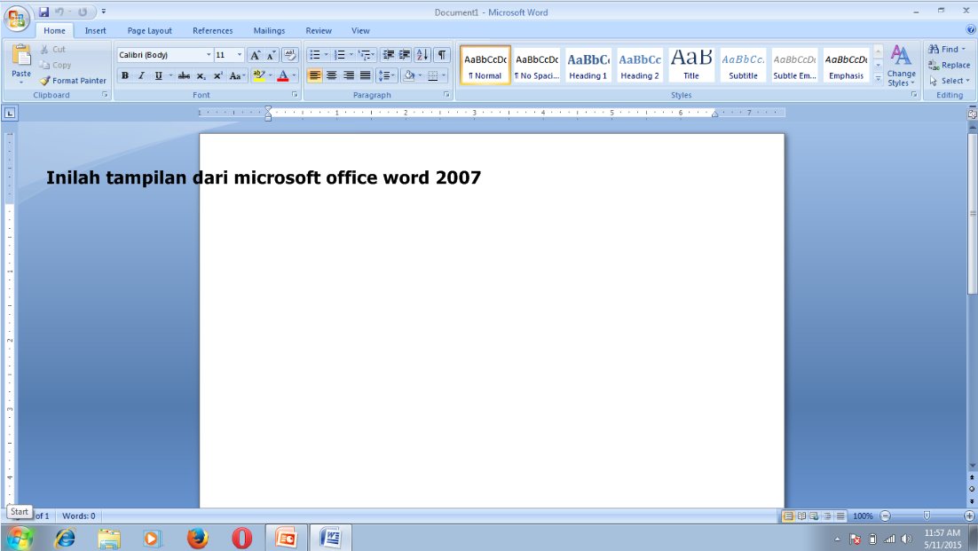Screen dimensions: 978x551
Task: Toggle strikethrough formatting
Action: [184, 75]
